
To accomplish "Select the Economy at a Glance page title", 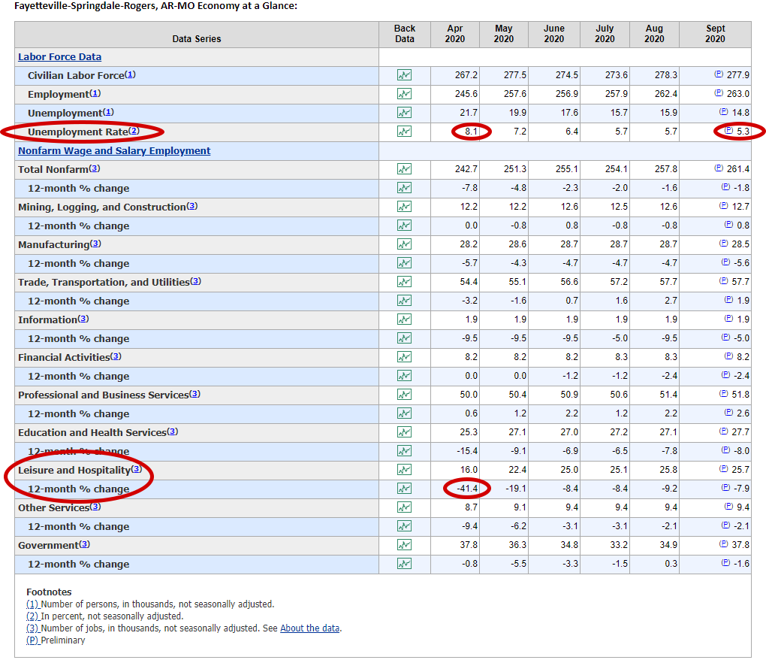I will pyautogui.click(x=156, y=6).
